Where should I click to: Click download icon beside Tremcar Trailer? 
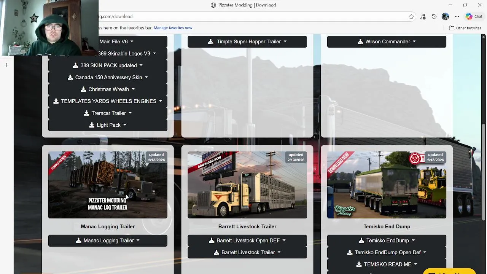click(x=86, y=113)
